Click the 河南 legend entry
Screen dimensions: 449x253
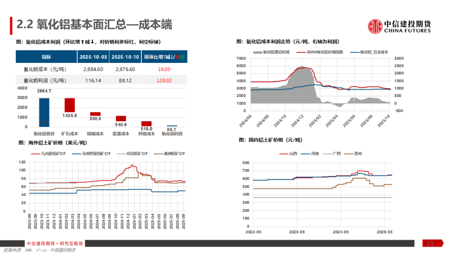[310, 154]
